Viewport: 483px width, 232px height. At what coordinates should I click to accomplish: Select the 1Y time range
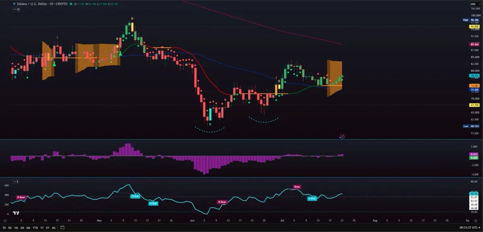click(x=42, y=228)
